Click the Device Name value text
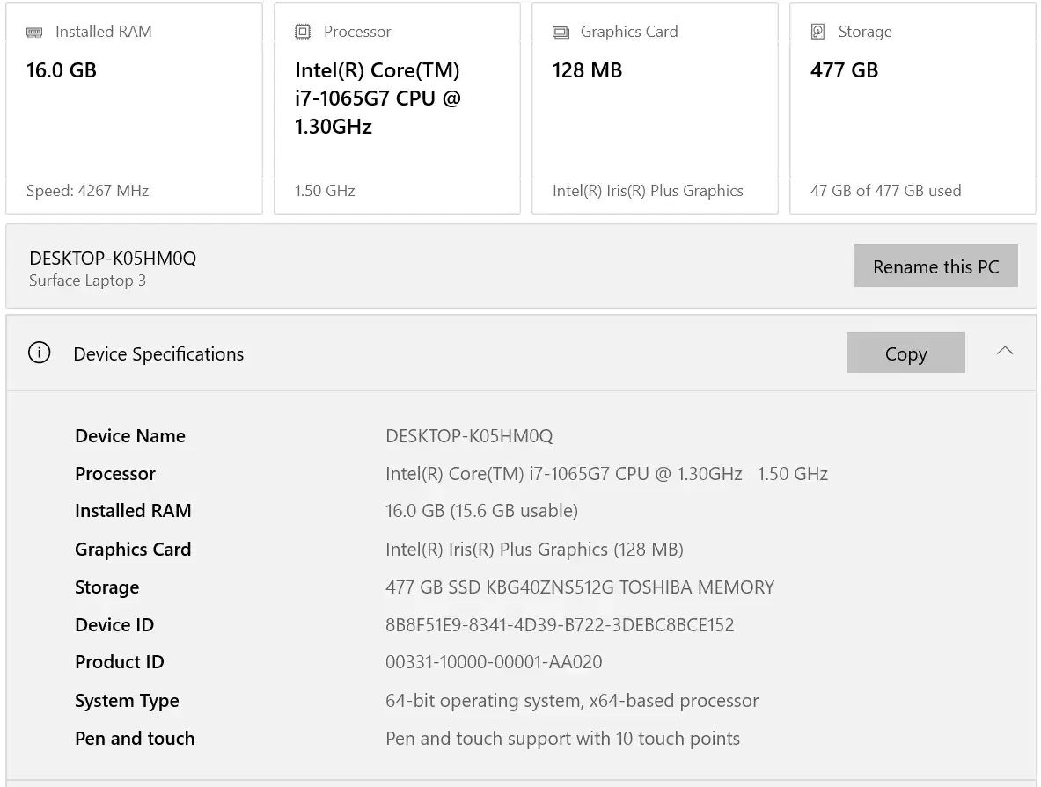Viewport: 1041px width, 787px height. click(x=469, y=436)
